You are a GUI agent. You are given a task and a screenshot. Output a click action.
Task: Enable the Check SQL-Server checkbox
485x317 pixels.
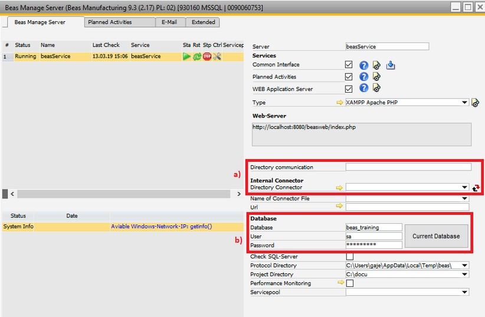[349, 257]
